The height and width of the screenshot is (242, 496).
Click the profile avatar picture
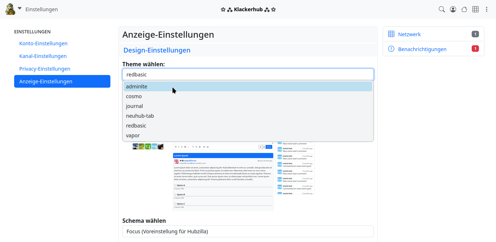pos(10,9)
